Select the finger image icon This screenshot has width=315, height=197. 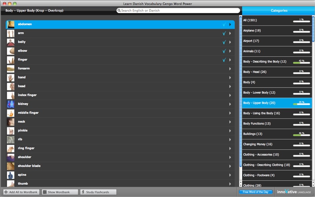(11, 60)
